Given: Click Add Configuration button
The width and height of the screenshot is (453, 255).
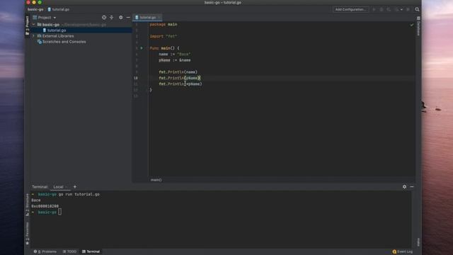Looking at the screenshot, I should coord(350,9).
